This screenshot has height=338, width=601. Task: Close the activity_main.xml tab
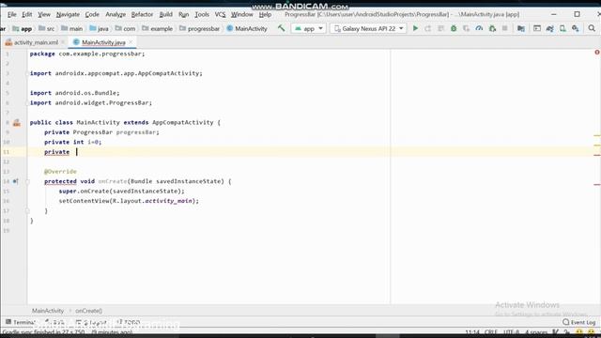tap(63, 42)
